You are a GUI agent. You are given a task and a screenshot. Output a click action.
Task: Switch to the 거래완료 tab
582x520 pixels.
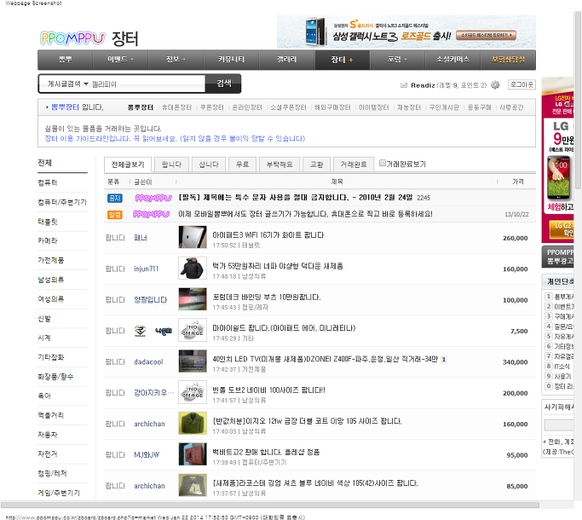tap(354, 165)
